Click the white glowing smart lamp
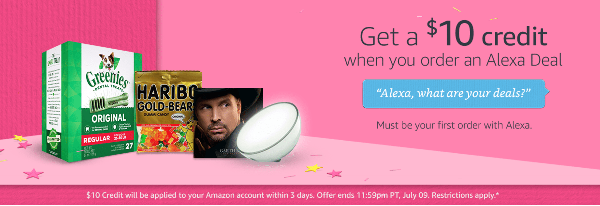 [x=268, y=132]
